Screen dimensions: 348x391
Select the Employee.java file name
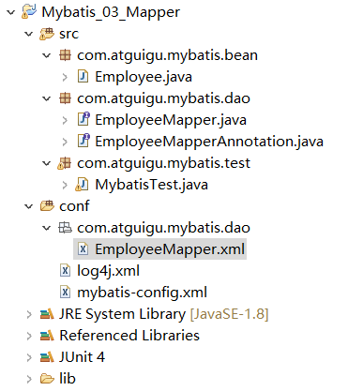point(144,77)
